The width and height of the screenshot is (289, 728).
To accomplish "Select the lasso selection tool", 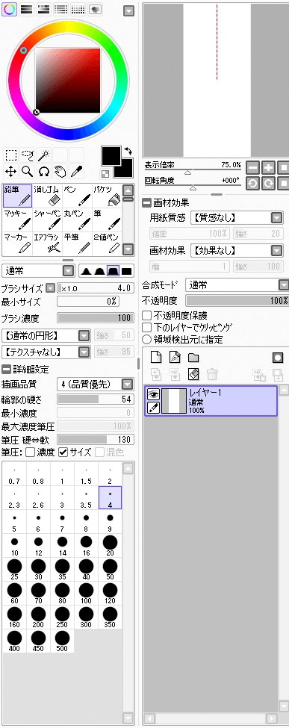I will pyautogui.click(x=28, y=155).
